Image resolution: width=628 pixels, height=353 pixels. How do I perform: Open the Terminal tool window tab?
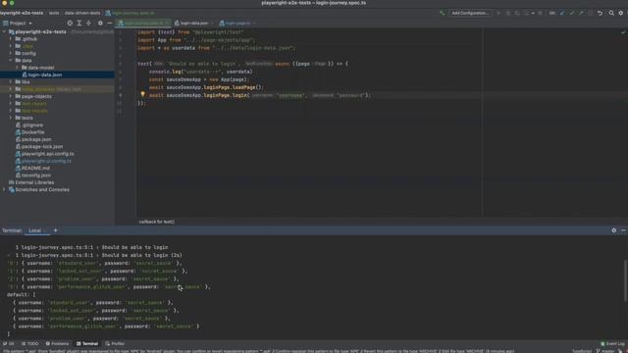87,344
